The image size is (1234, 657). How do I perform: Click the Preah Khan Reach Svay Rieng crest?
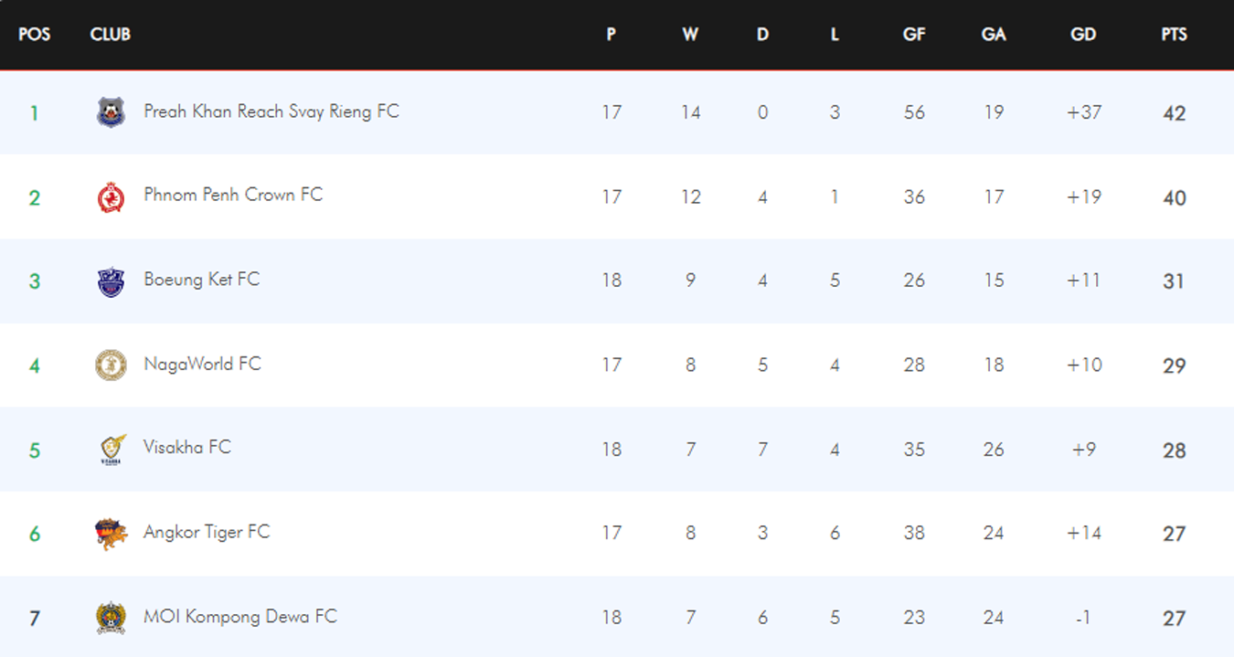pyautogui.click(x=111, y=112)
